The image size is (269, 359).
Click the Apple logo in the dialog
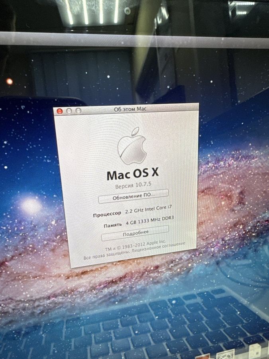(132, 146)
